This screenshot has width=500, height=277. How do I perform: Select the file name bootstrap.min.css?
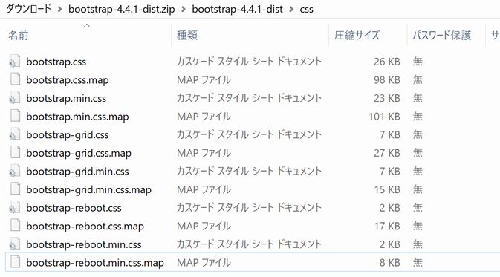click(66, 98)
